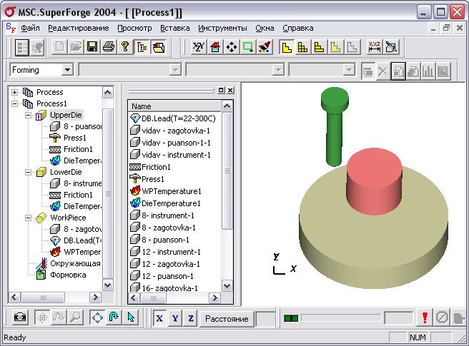
Task: Click the paintbrush color icon
Action: (x=264, y=47)
